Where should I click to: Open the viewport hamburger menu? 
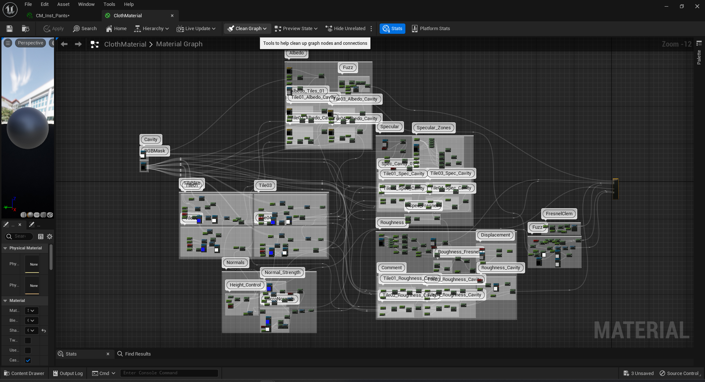click(8, 43)
